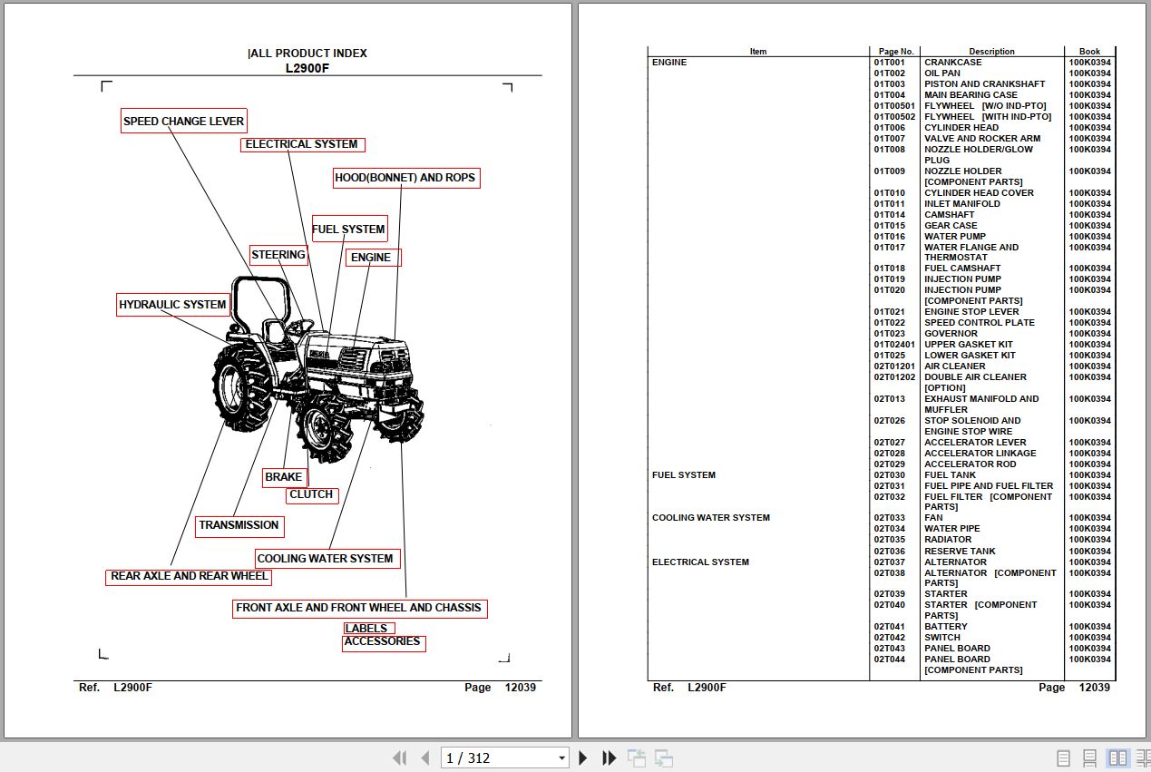The height and width of the screenshot is (772, 1151).
Task: Click the COOLING WATER SYSTEM table item
Action: click(x=711, y=518)
